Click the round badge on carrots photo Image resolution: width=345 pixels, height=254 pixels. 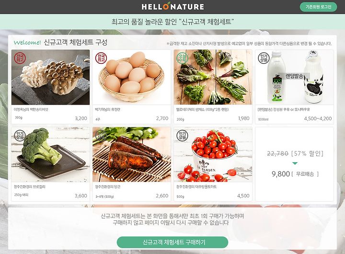click(x=101, y=135)
